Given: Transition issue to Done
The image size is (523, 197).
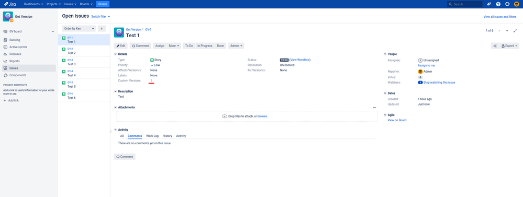Looking at the screenshot, I should [x=220, y=46].
